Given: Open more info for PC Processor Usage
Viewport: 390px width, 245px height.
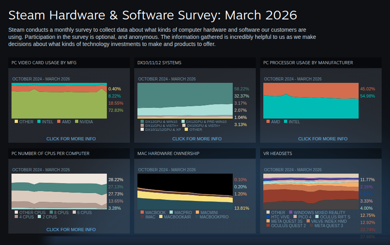Looking at the screenshot, I should coord(322,139).
